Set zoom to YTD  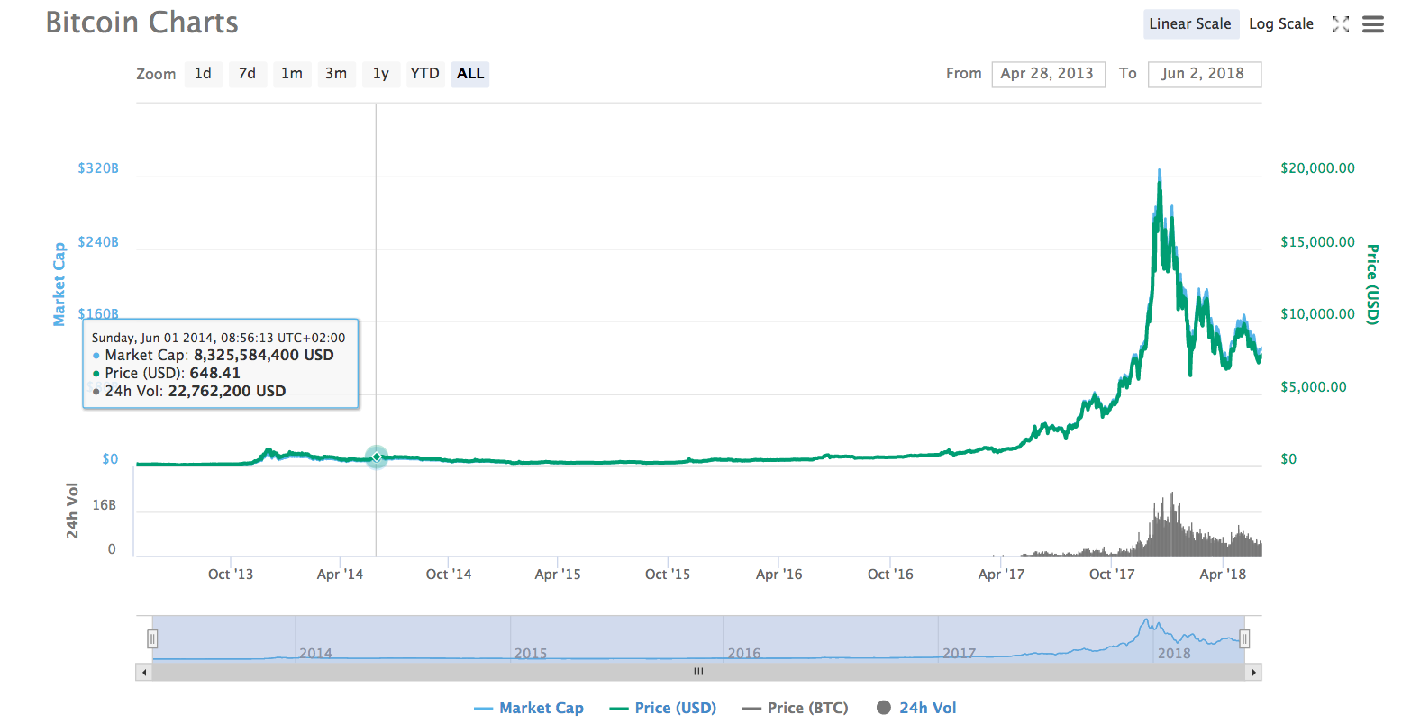(x=425, y=74)
